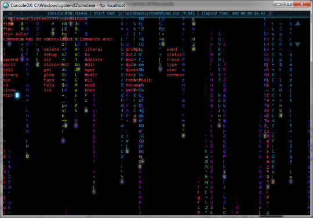313x218 pixels.
Task: Click the 'quote' command in the list
Action: pyautogui.click(x=132, y=70)
